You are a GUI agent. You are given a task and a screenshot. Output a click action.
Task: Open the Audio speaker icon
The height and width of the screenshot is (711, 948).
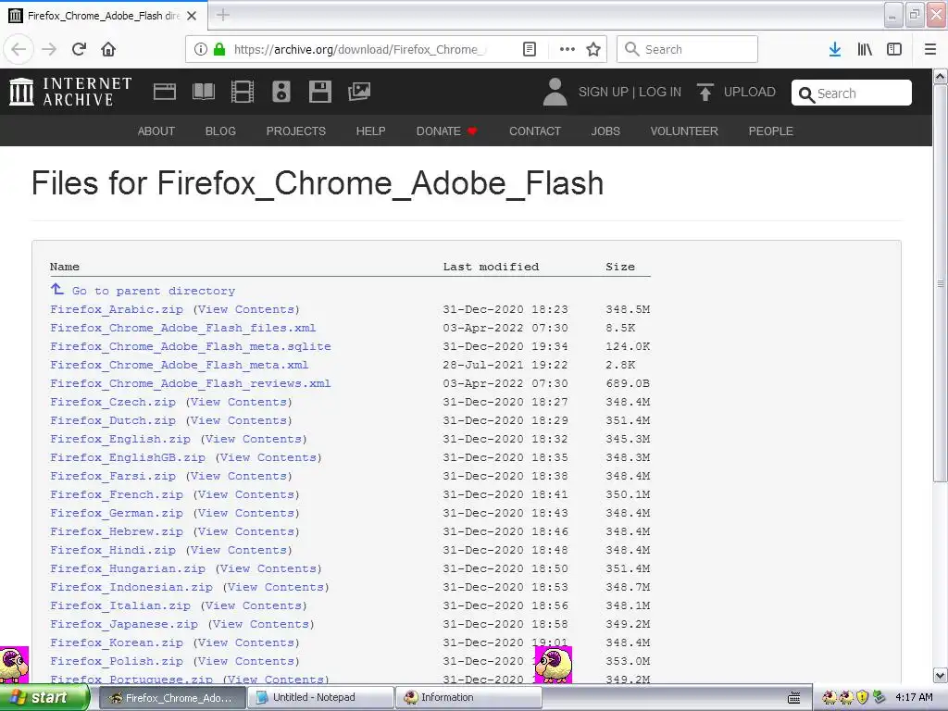click(281, 92)
